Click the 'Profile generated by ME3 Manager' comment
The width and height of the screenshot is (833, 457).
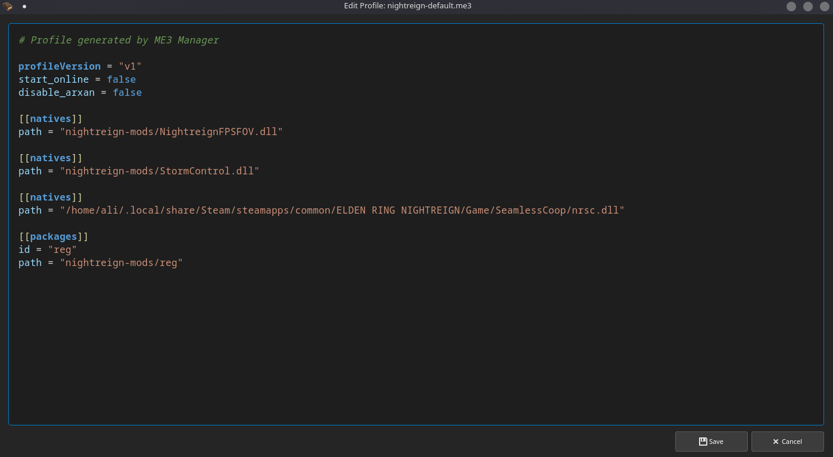pos(119,40)
